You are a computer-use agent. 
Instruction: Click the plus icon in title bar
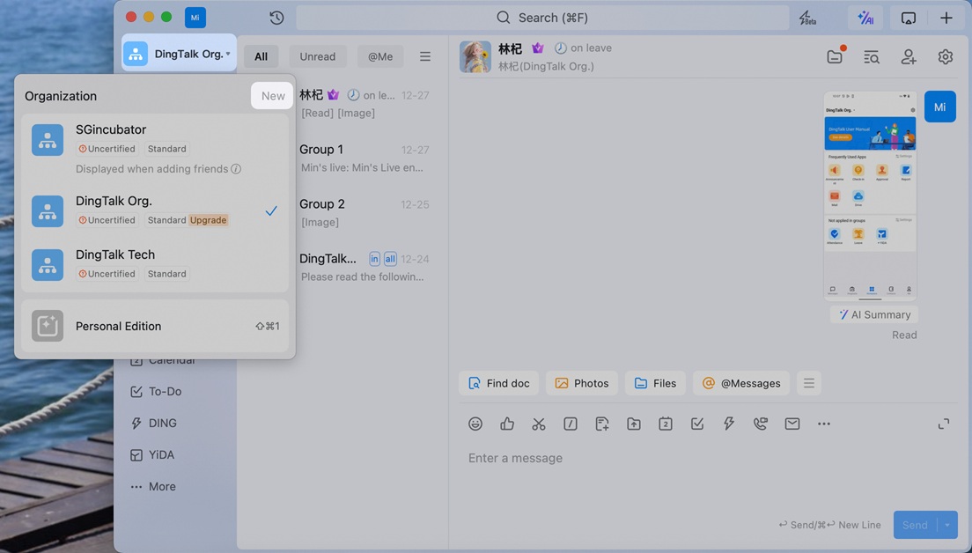pos(946,18)
